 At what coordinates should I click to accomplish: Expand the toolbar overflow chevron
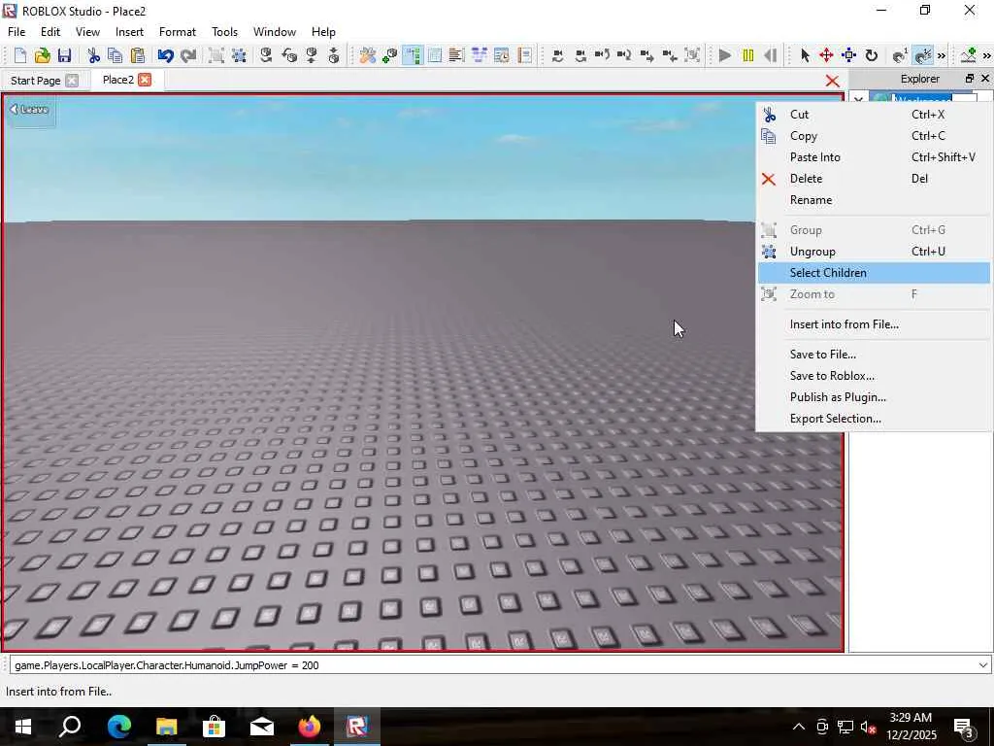click(941, 56)
